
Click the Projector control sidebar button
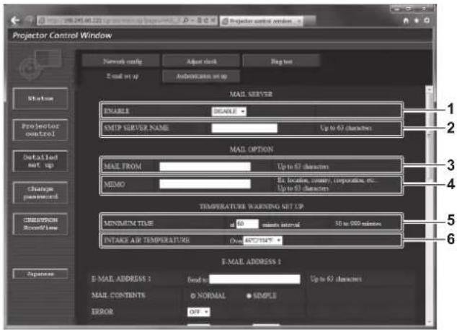click(40, 130)
